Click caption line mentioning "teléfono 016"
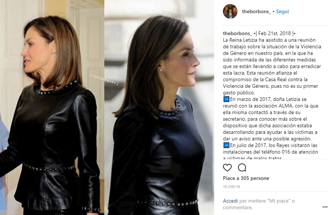The height and width of the screenshot is (215, 328). (271, 152)
